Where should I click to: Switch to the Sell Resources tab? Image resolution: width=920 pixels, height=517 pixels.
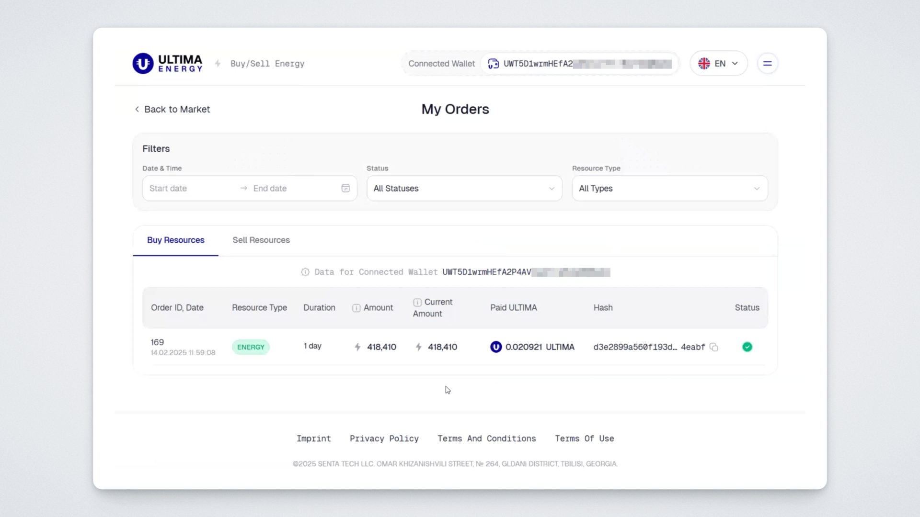[261, 240]
